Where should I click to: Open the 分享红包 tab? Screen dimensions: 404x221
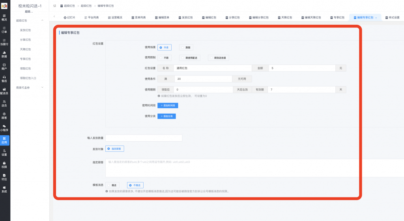click(x=232, y=17)
